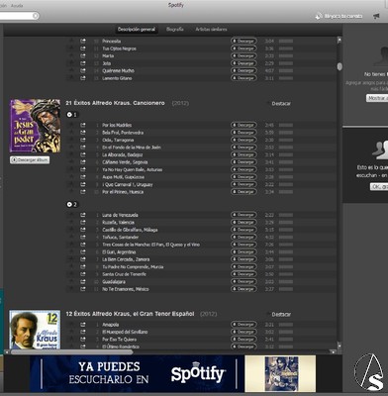Click the scroll-up arrow of track list

pyautogui.click(x=339, y=40)
